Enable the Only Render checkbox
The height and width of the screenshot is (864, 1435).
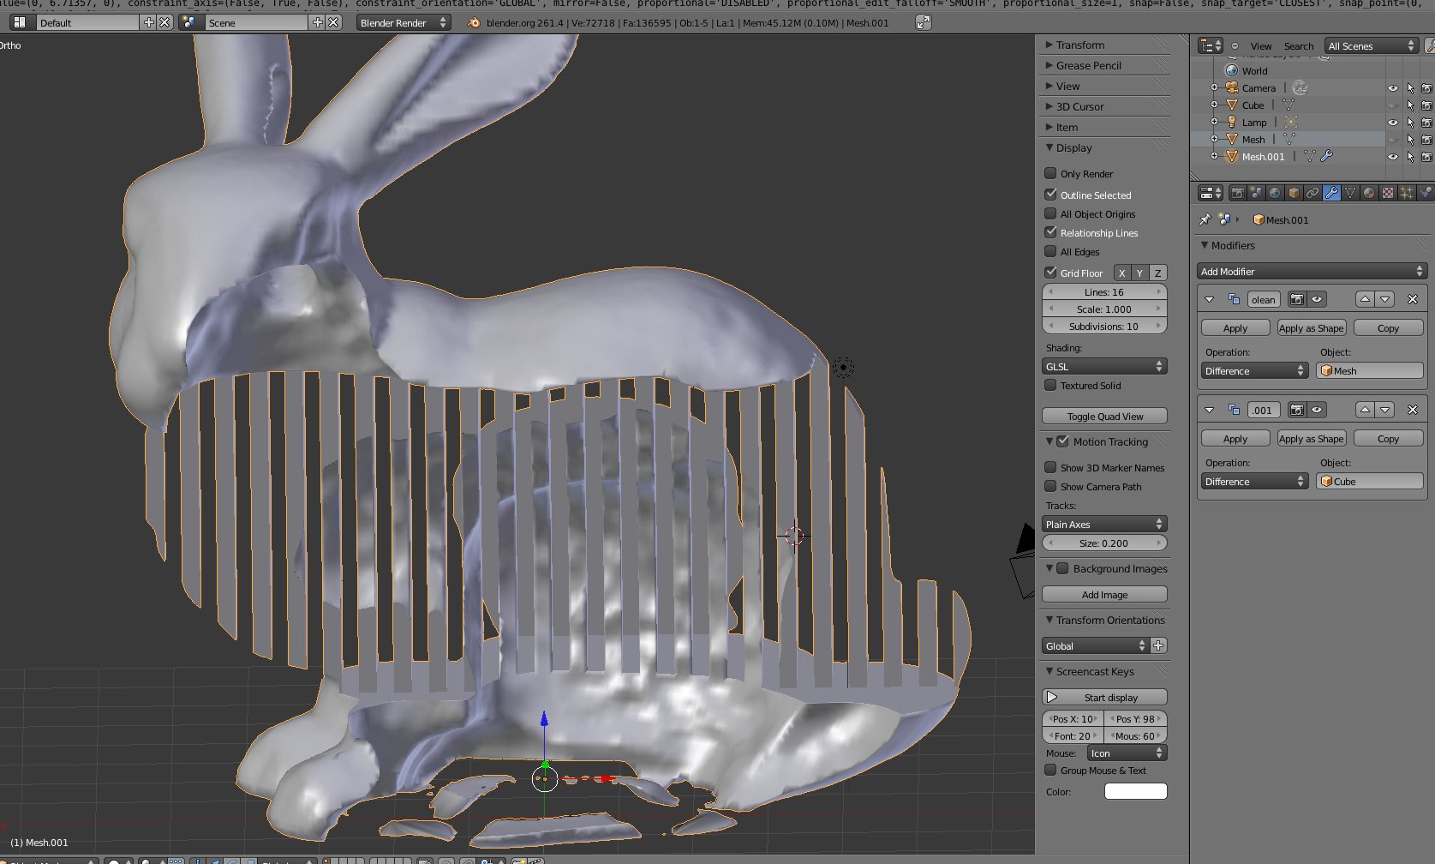point(1050,173)
